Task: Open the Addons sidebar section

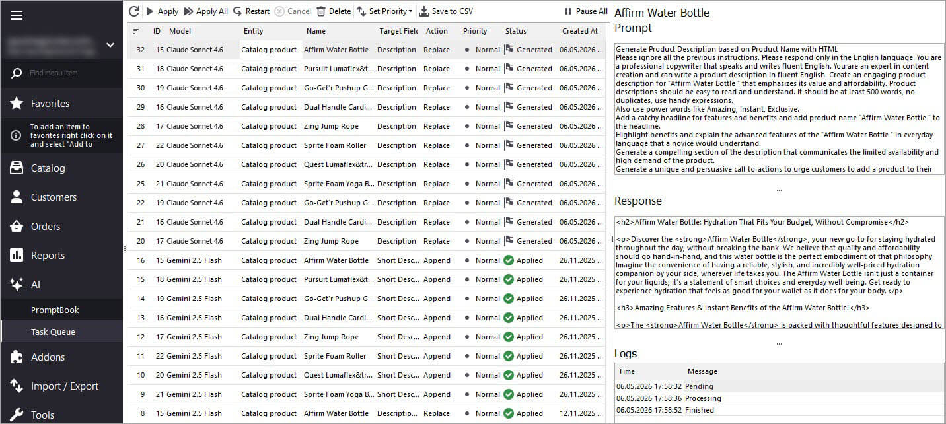Action: 61,357
